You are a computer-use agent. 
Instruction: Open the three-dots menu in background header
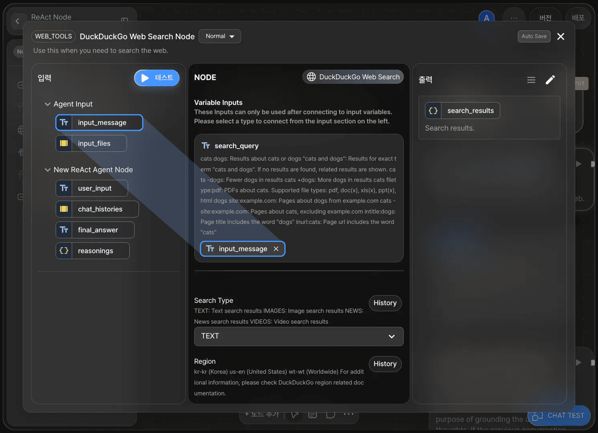pos(514,18)
